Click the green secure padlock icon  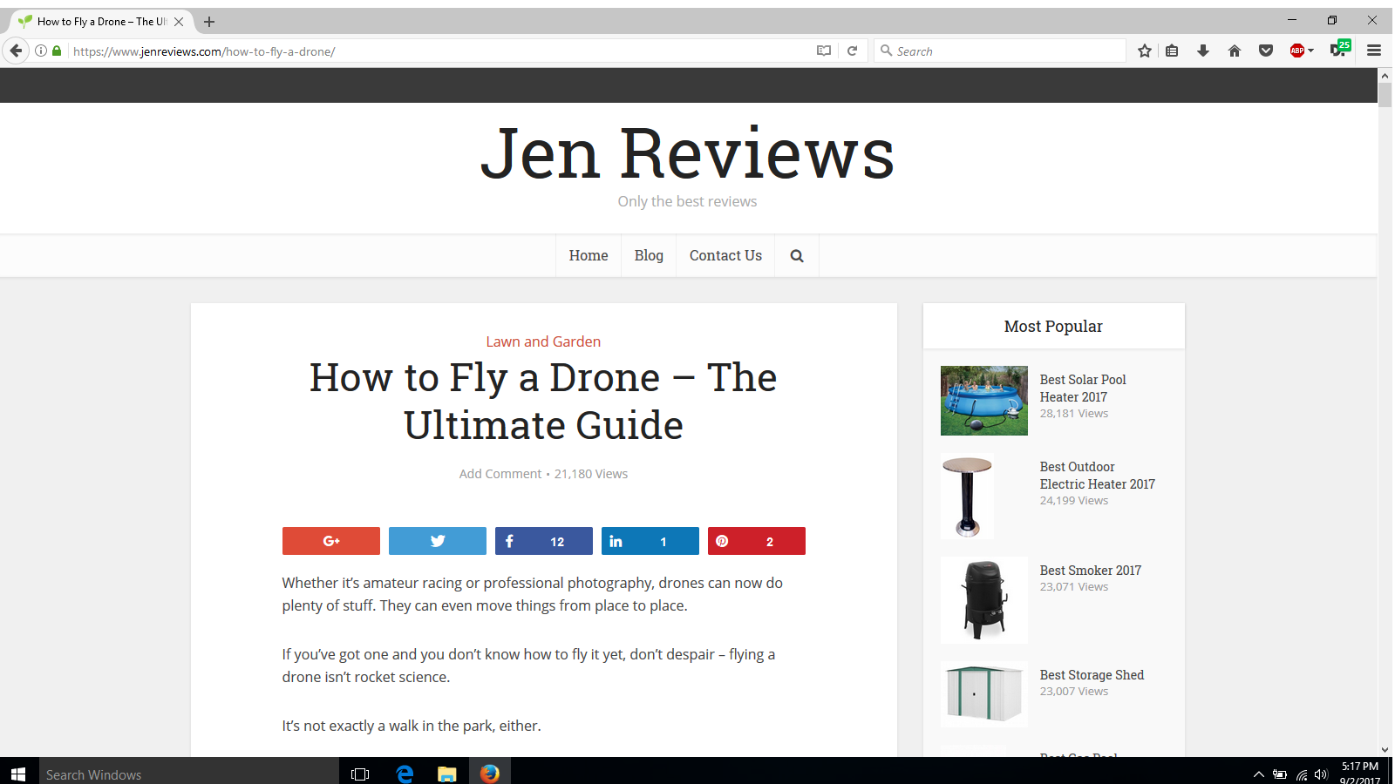[x=57, y=51]
